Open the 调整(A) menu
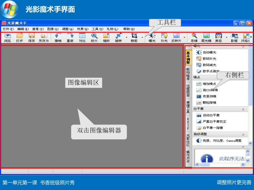 click(68, 29)
